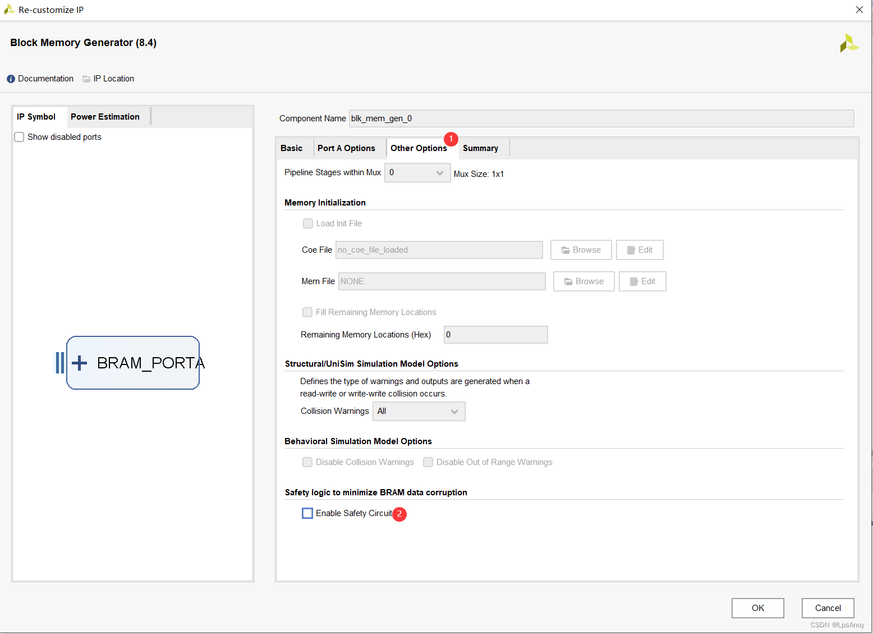Select the IP Symbol tab
873x634 pixels.
coord(36,117)
